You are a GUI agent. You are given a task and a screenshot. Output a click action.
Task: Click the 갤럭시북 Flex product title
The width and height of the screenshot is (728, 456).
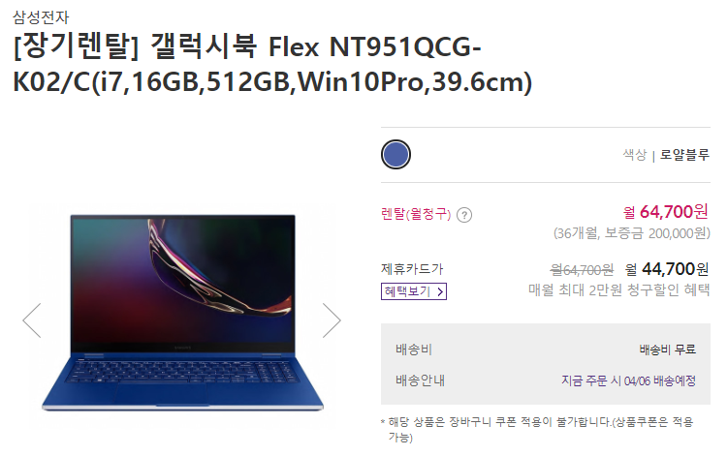pos(272,64)
